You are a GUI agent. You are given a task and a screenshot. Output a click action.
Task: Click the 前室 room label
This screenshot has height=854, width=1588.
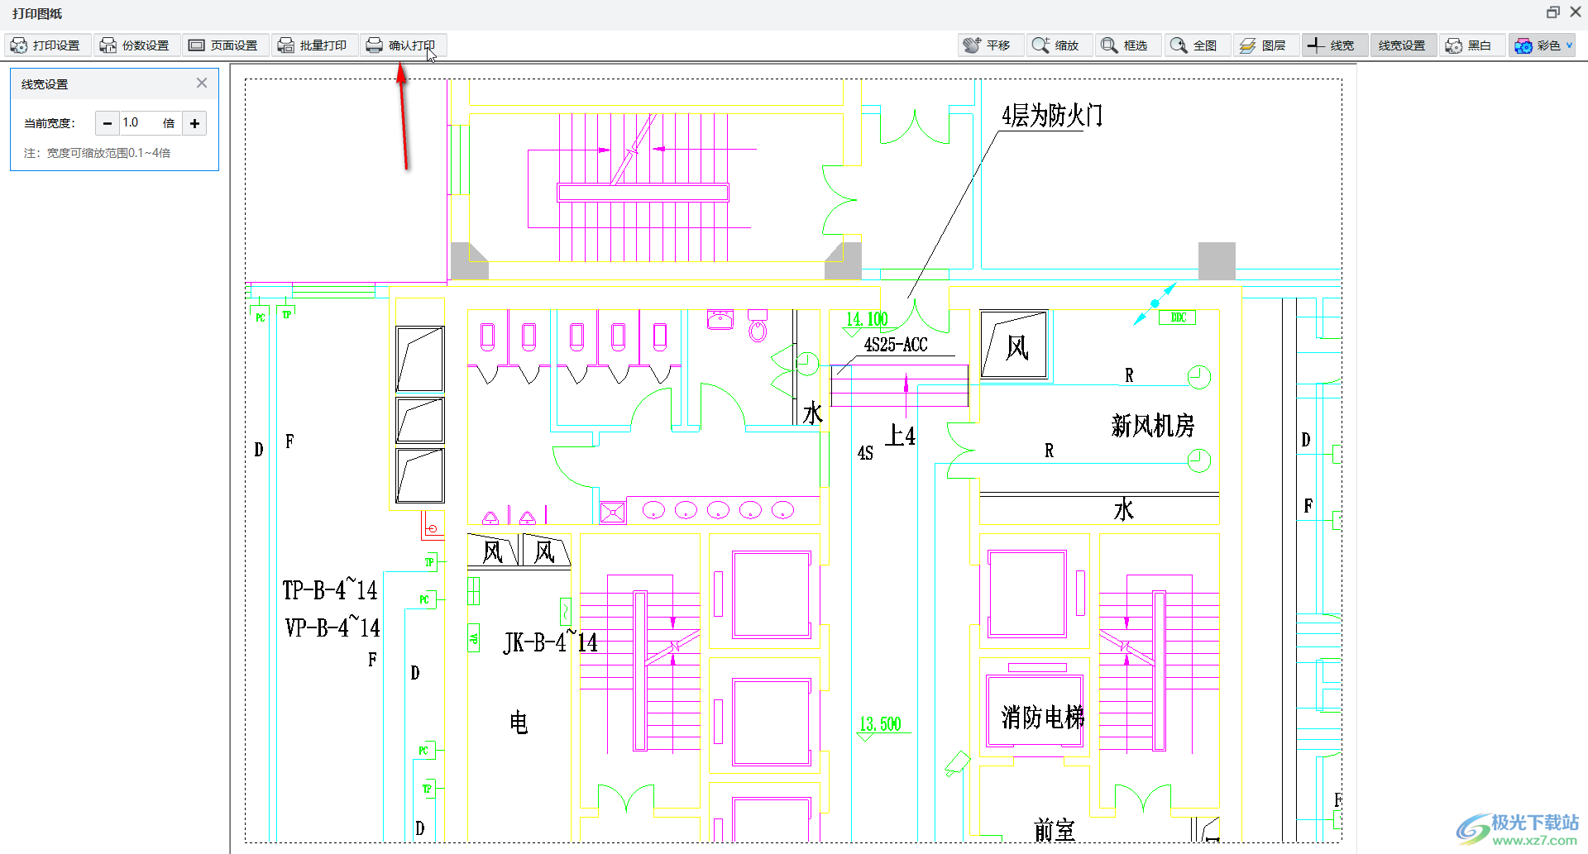click(1055, 829)
